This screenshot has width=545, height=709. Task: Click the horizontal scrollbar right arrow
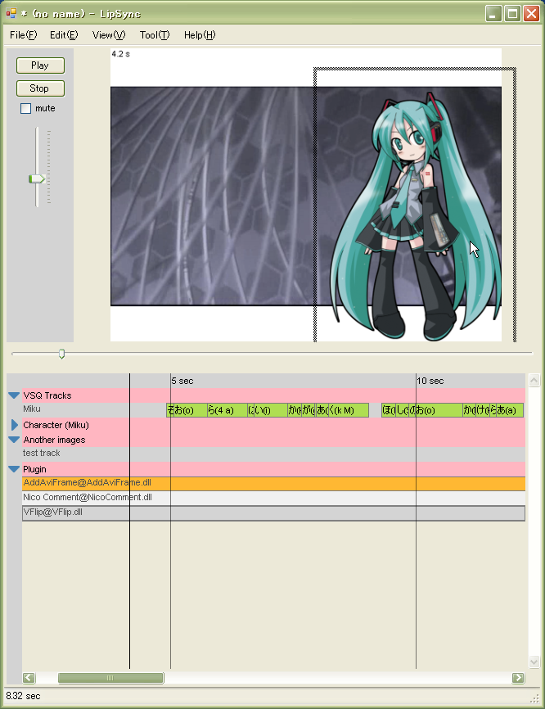pos(518,678)
